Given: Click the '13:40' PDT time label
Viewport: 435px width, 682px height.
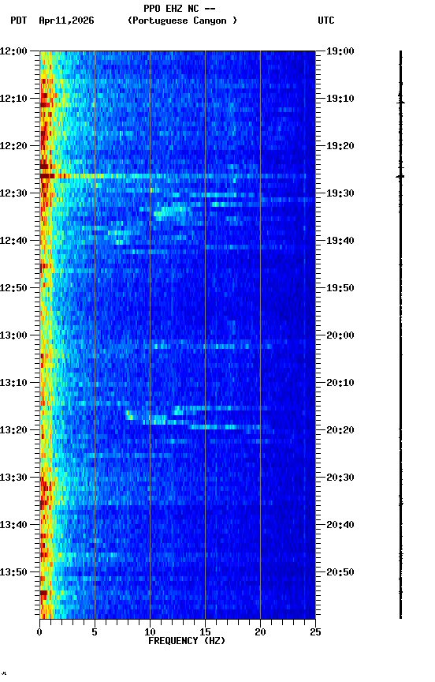Looking at the screenshot, I should point(13,525).
